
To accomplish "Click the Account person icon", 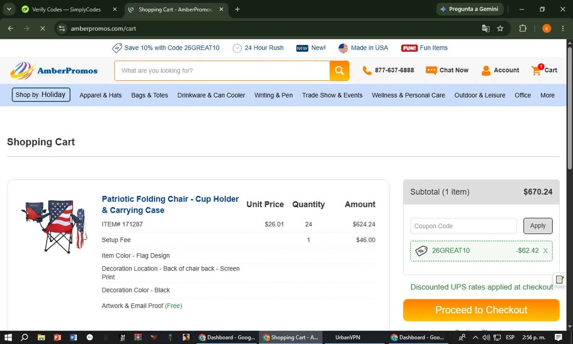I will point(486,70).
